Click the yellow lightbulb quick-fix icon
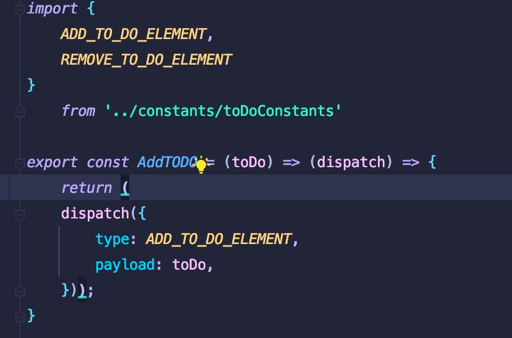 [201, 165]
